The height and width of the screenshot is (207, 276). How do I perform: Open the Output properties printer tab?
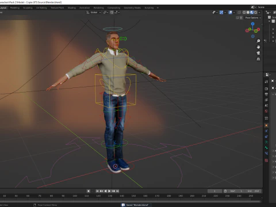pyautogui.click(x=266, y=94)
